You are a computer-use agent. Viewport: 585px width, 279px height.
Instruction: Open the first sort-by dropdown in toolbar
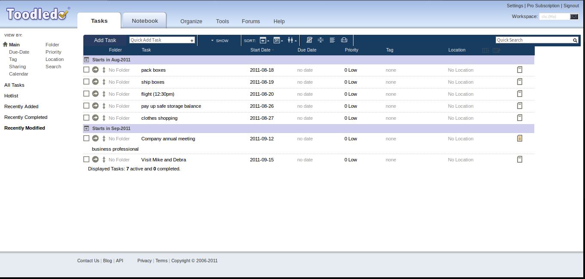click(264, 40)
